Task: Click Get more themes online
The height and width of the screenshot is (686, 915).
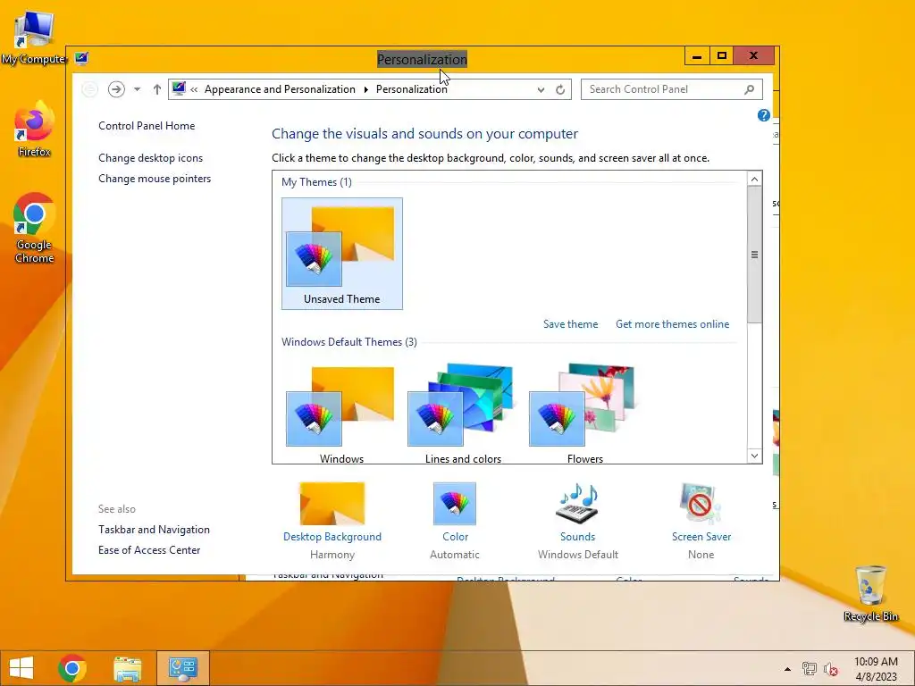Action: tap(672, 324)
